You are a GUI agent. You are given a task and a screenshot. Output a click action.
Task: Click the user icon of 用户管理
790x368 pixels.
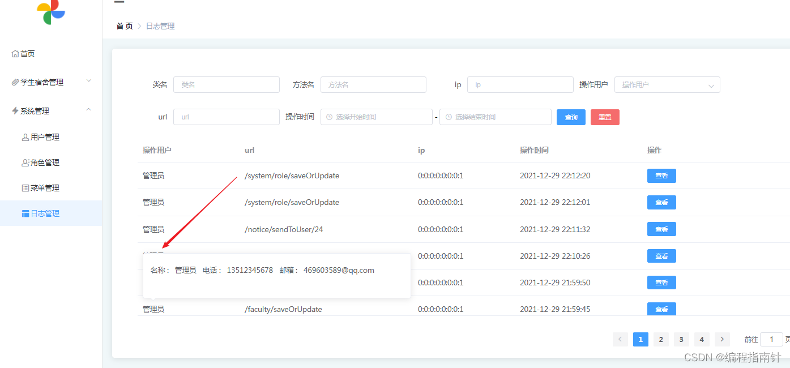pos(25,137)
